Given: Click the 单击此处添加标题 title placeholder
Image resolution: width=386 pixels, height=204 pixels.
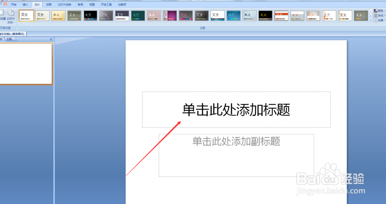Looking at the screenshot, I should [236, 110].
